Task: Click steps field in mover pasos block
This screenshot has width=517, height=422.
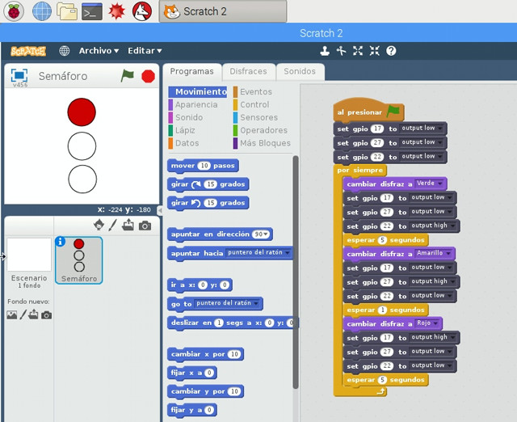Action: point(204,166)
